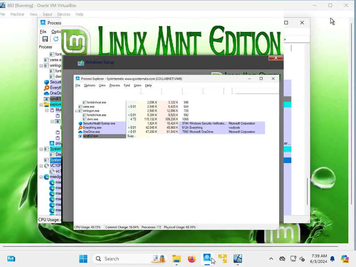Show hidden system tray icons chevron
Viewport: 356px width, 267px height.
pyautogui.click(x=271, y=259)
